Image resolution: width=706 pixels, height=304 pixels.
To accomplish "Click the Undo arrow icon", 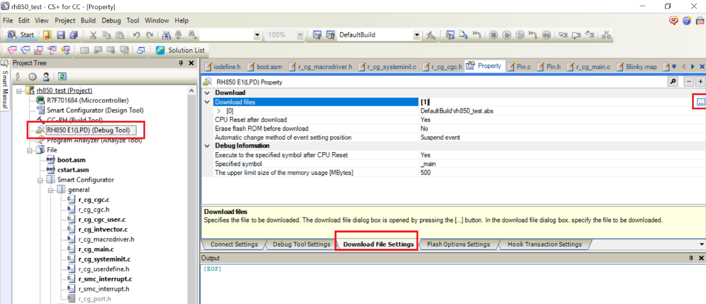I will click(x=136, y=35).
